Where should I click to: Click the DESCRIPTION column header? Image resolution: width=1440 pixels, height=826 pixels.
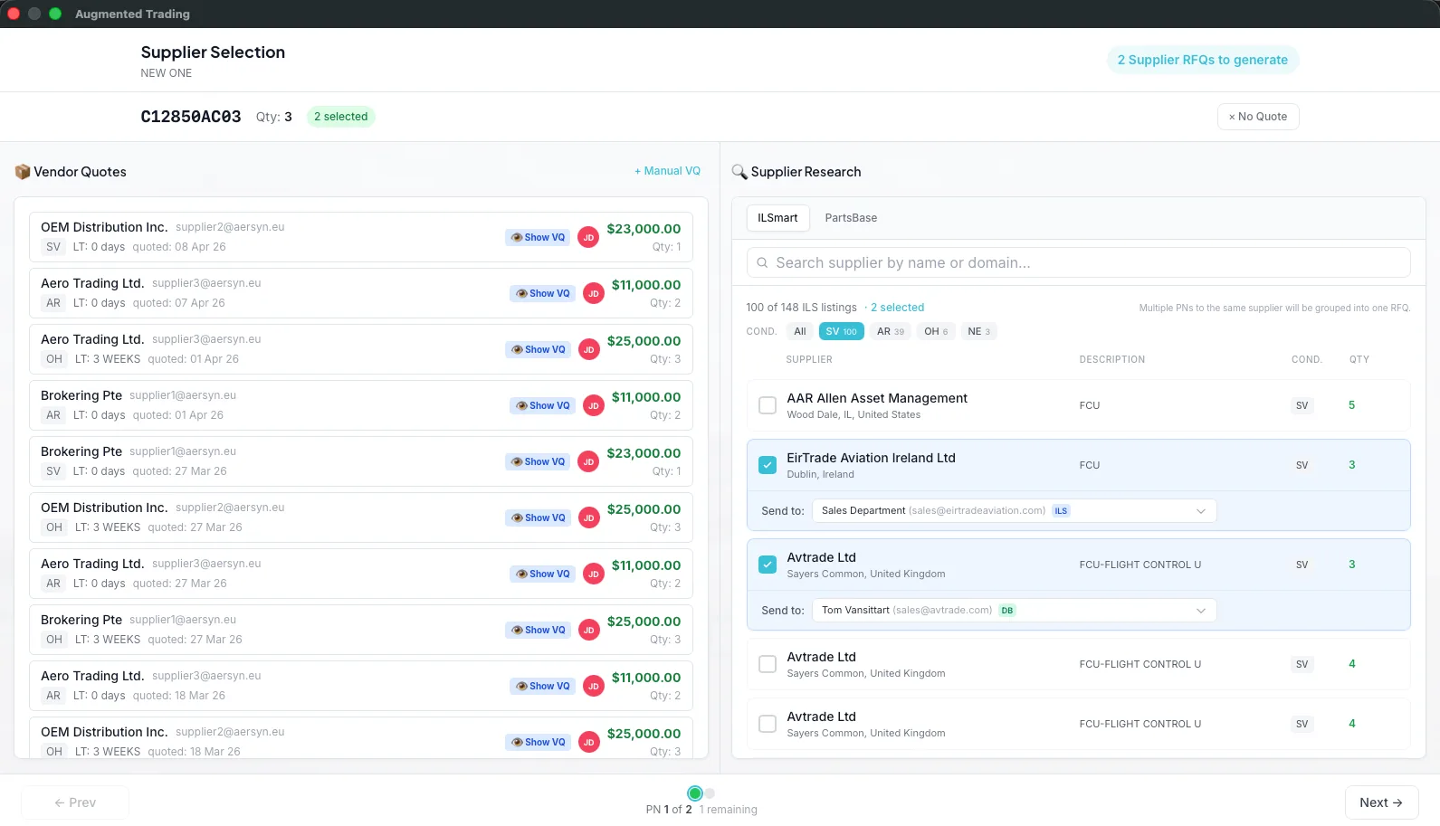tap(1112, 360)
